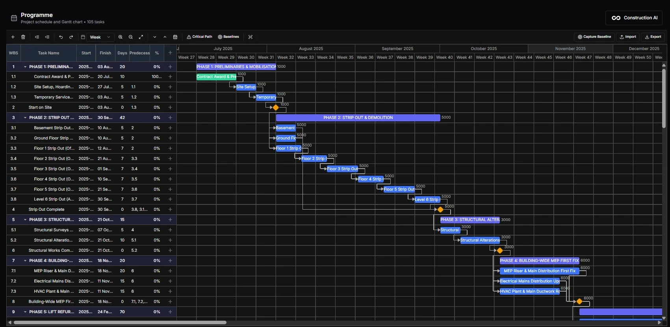Click the plus icon on the Floor 3 Strip Out row

(170, 169)
